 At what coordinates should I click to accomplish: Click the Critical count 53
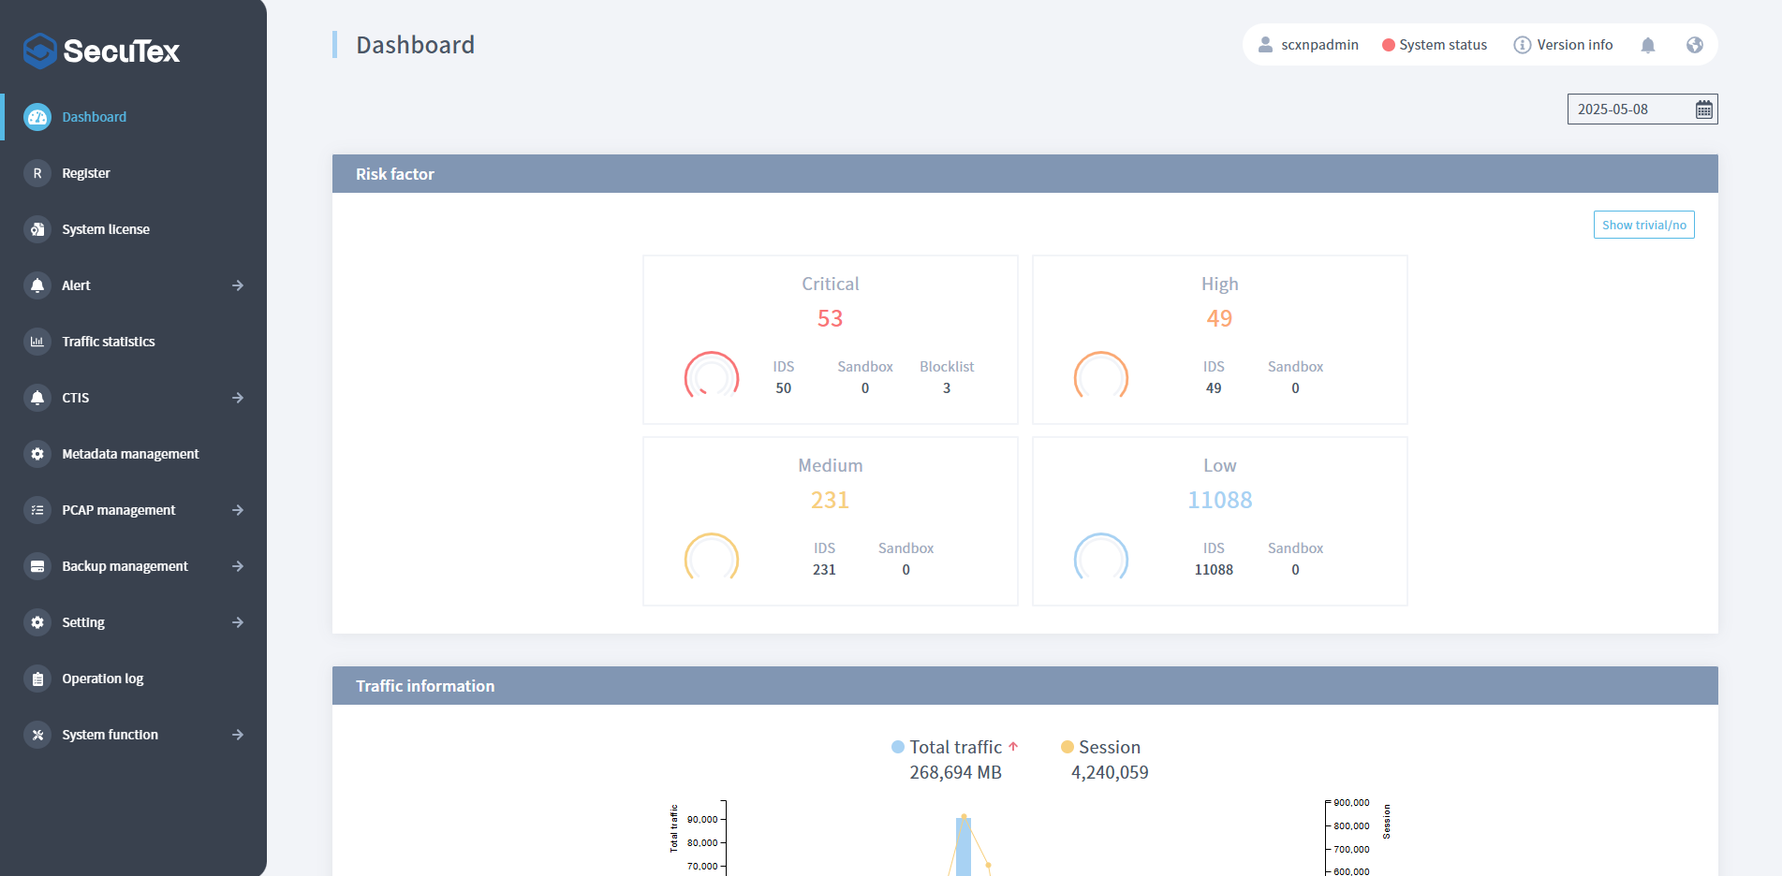(831, 319)
